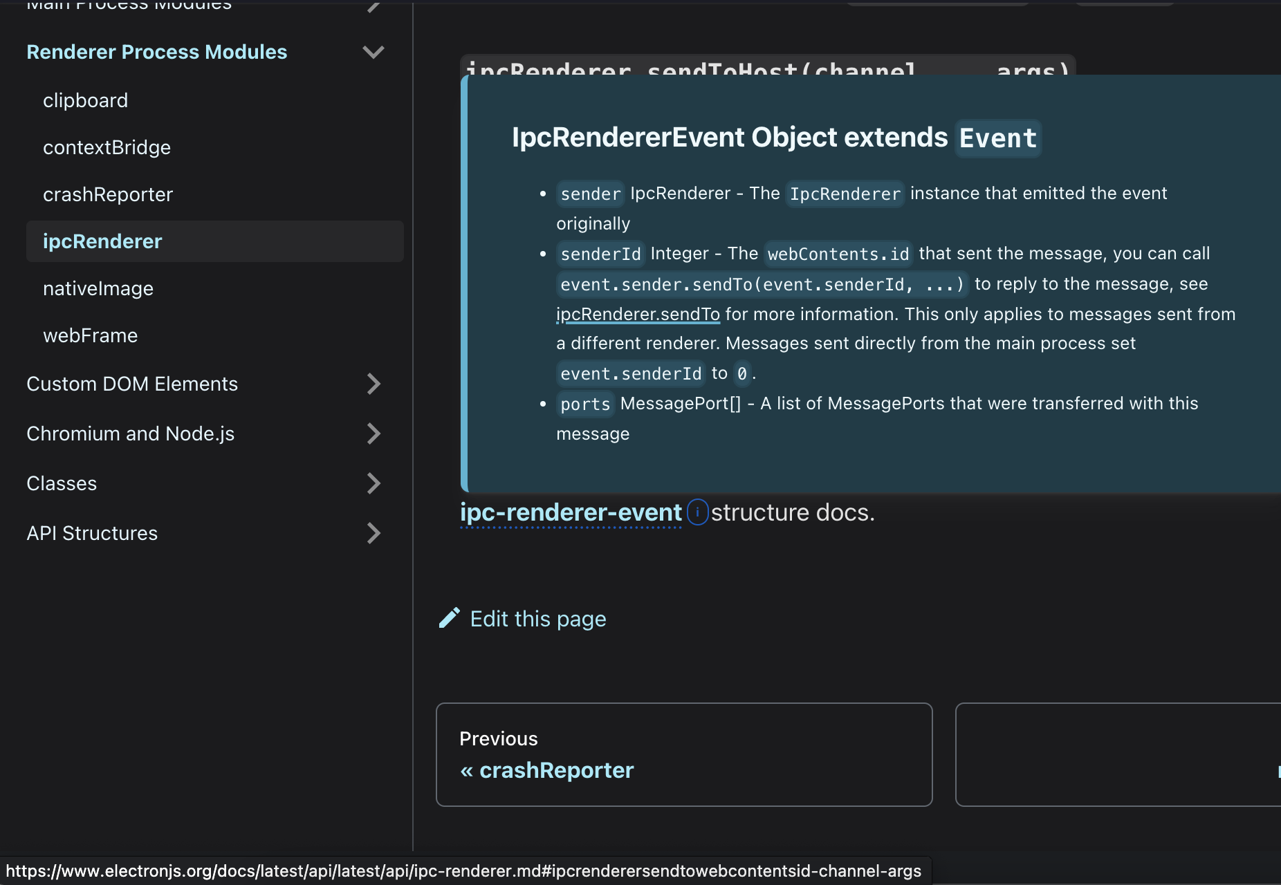The height and width of the screenshot is (885, 1281).
Task: Click the Edit this page pencil icon
Action: (x=449, y=617)
